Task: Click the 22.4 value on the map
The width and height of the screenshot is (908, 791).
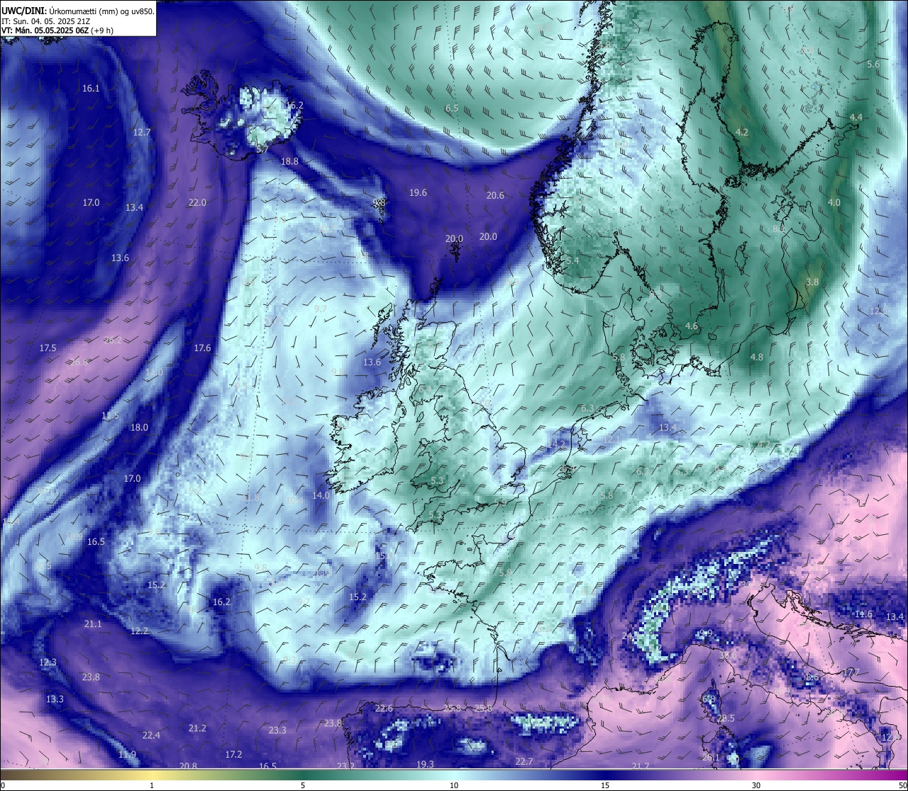Action: [151, 736]
